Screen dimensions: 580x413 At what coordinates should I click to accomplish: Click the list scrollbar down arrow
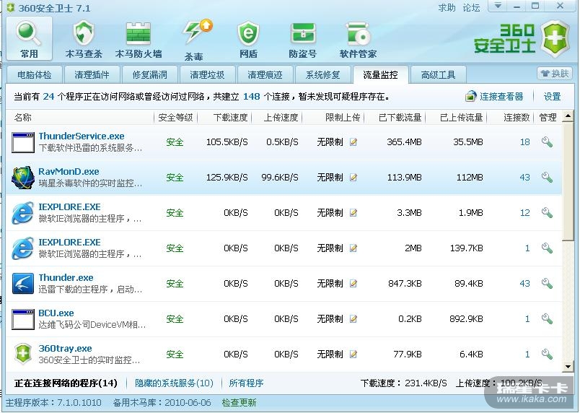(x=568, y=366)
